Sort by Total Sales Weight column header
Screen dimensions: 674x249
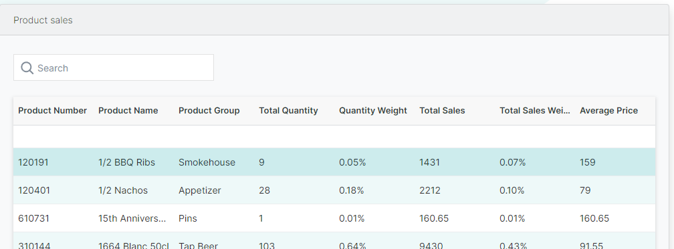pyautogui.click(x=535, y=111)
